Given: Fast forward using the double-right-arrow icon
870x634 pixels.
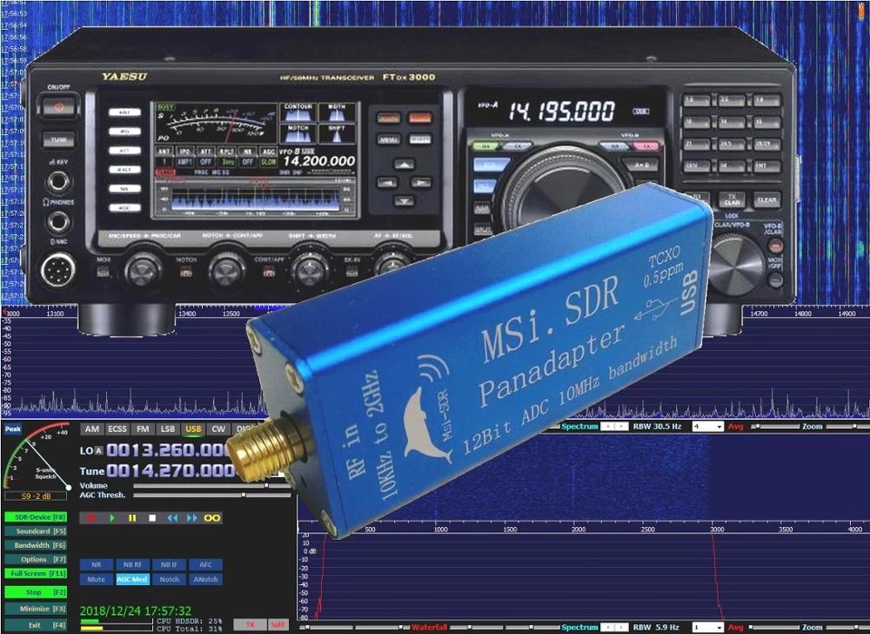Looking at the screenshot, I should pyautogui.click(x=192, y=518).
